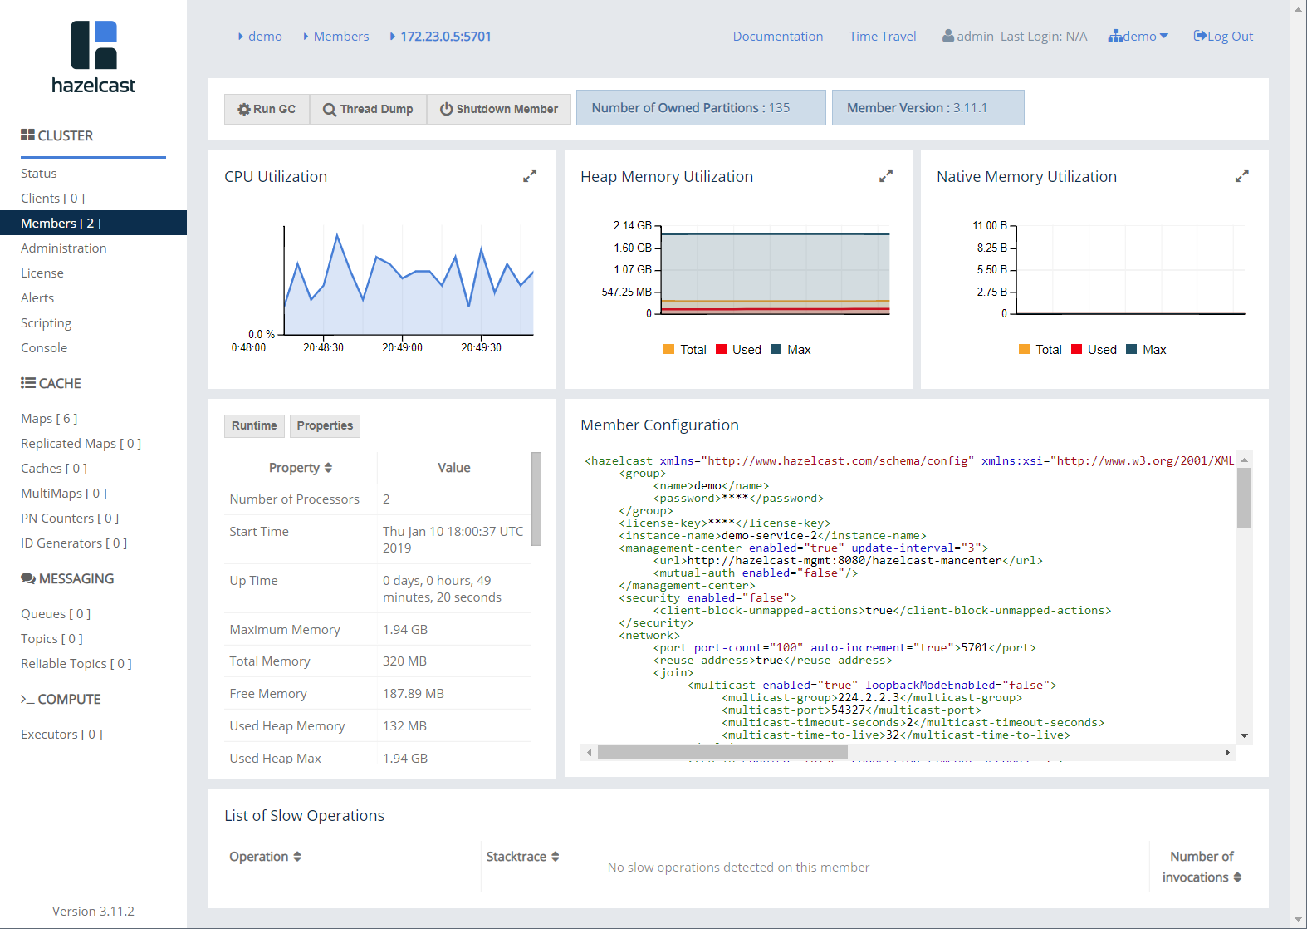Click the MESSAGING chat bubbles icon

tap(28, 578)
